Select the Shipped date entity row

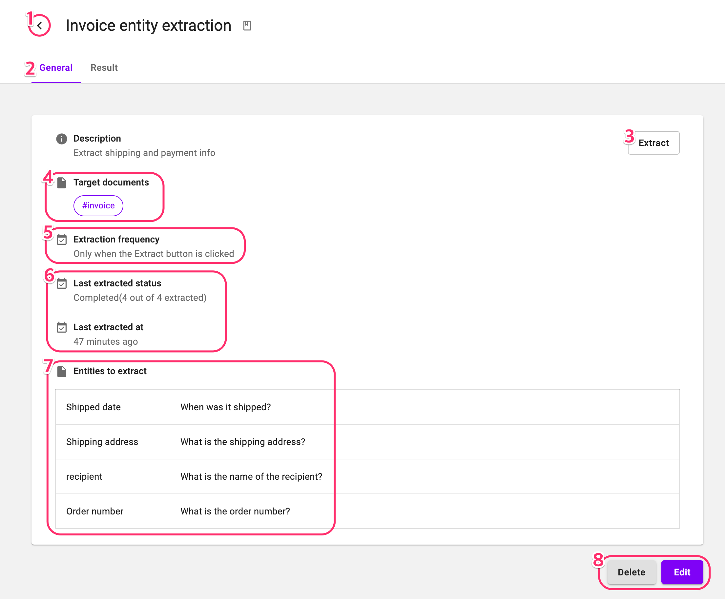tap(93, 407)
